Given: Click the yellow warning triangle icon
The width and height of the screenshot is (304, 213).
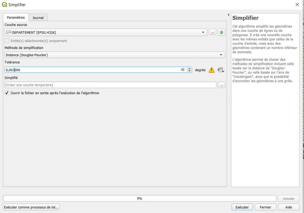Looking at the screenshot, I should tap(211, 70).
